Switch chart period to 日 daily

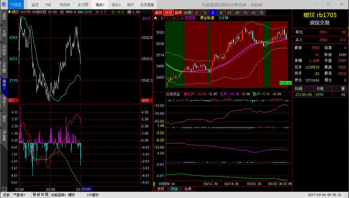(262, 12)
